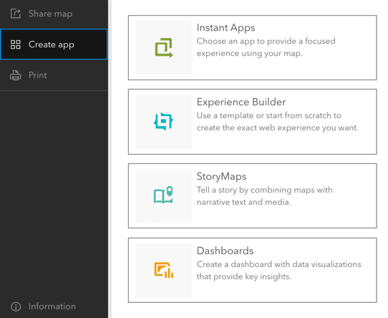Click text 'Tell a story by combining maps with'
Viewport: 388px width, 318px height.
click(x=265, y=190)
